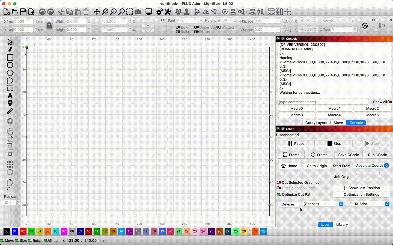
Task: Enable the Show all console toggle
Action: 389,102
